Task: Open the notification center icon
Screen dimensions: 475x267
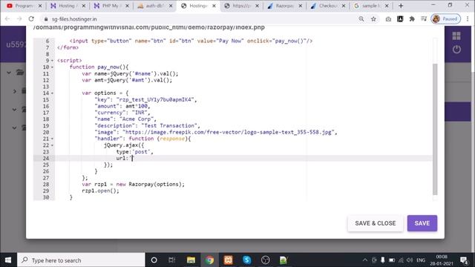Action: point(464,260)
